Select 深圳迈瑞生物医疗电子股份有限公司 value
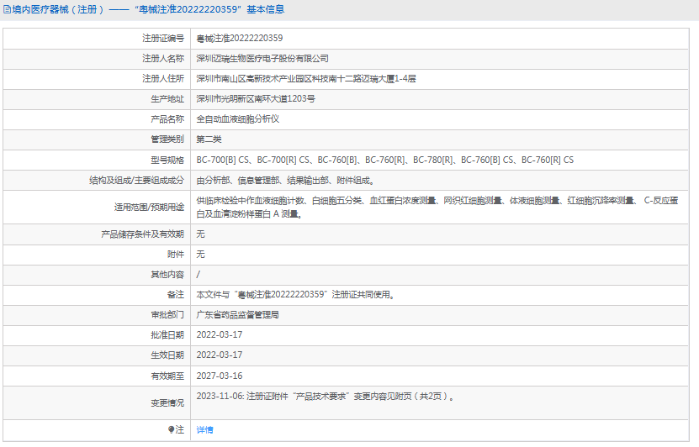 pyautogui.click(x=262, y=58)
